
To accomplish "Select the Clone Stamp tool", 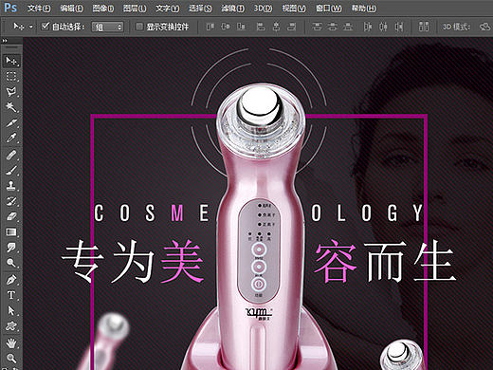I will point(11,185).
